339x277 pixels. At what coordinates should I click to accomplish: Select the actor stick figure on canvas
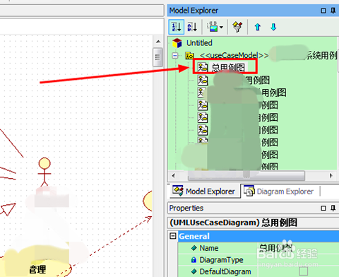[44, 172]
